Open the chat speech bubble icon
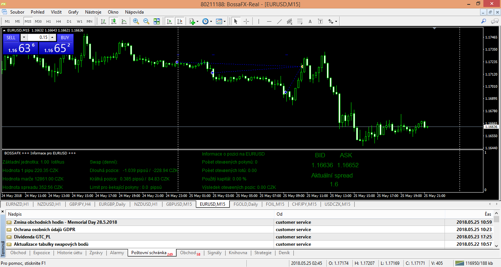Image resolution: width=501 pixels, height=267 pixels. tap(494, 21)
